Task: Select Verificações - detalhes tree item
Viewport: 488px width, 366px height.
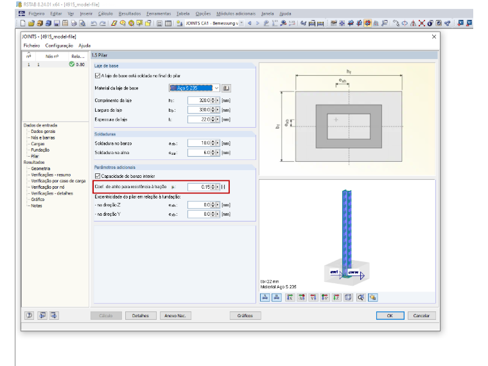Action: pyautogui.click(x=52, y=193)
